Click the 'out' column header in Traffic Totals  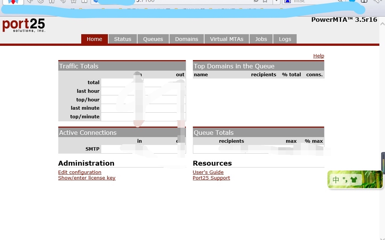click(x=180, y=75)
